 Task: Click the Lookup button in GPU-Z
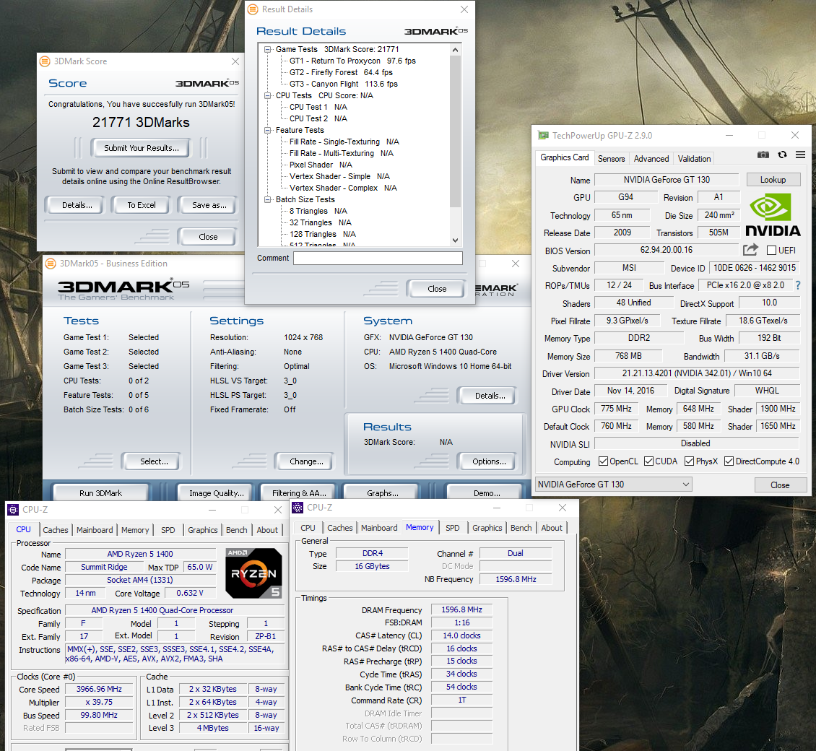[773, 180]
